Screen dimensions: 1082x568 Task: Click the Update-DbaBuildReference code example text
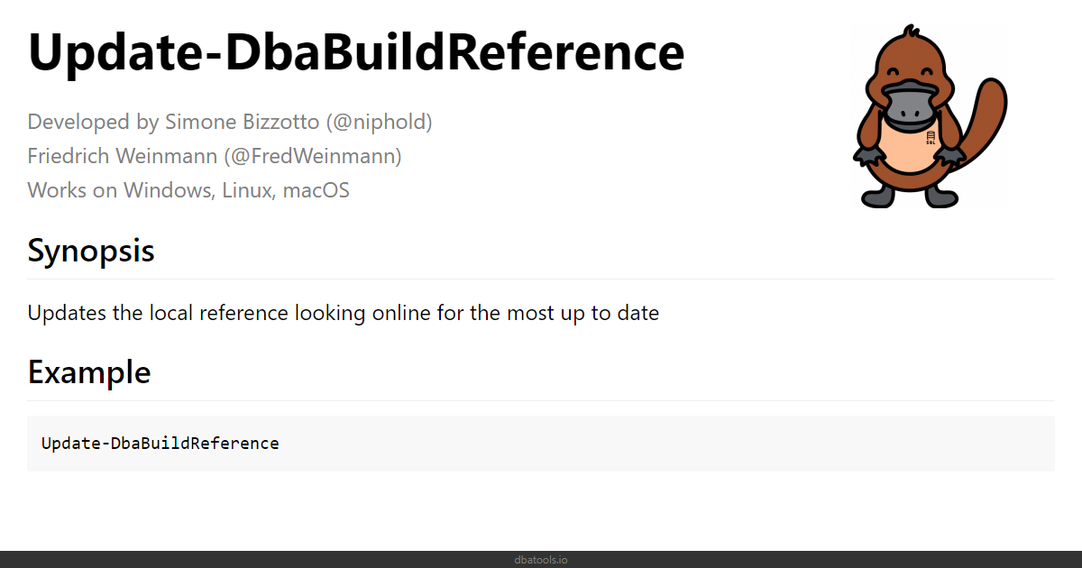pos(160,443)
